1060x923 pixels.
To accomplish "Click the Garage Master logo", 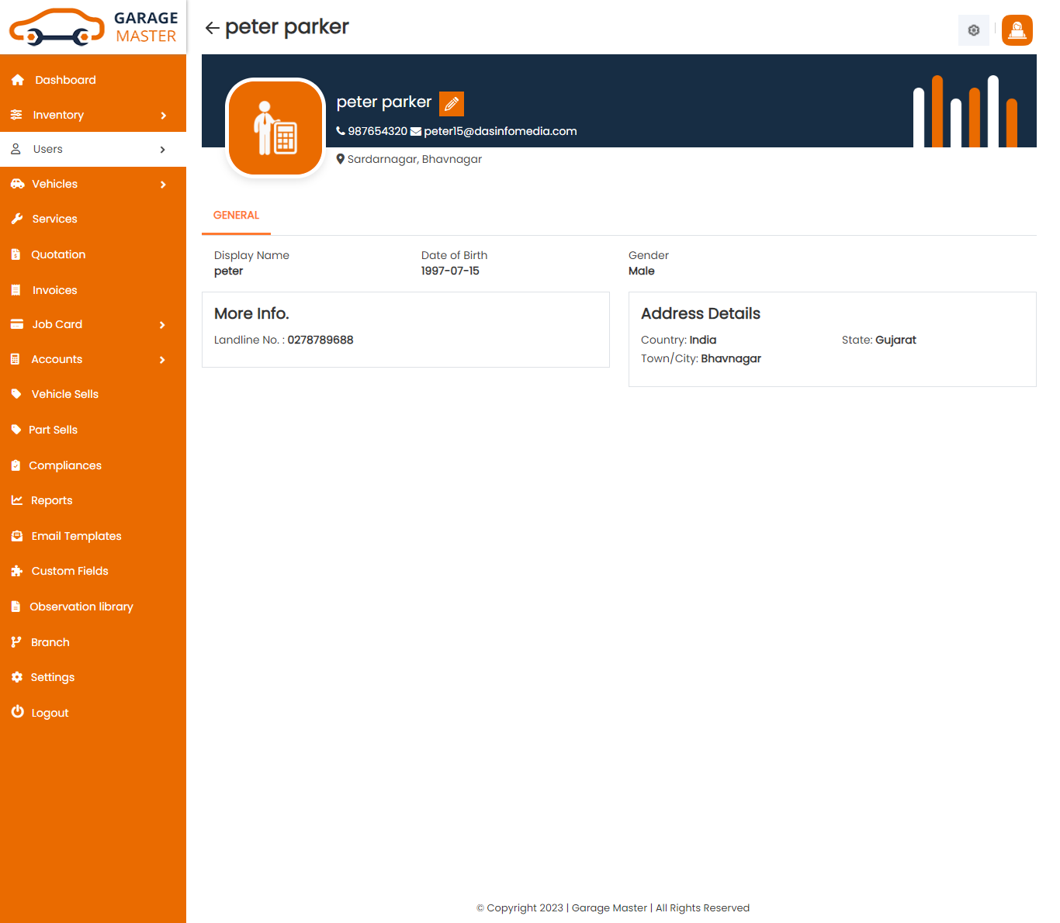I will click(93, 27).
